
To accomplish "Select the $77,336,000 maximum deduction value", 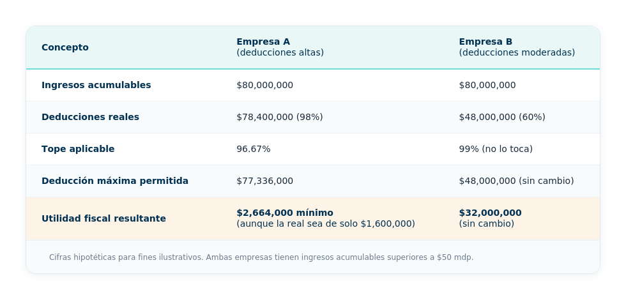I will click(x=264, y=181).
